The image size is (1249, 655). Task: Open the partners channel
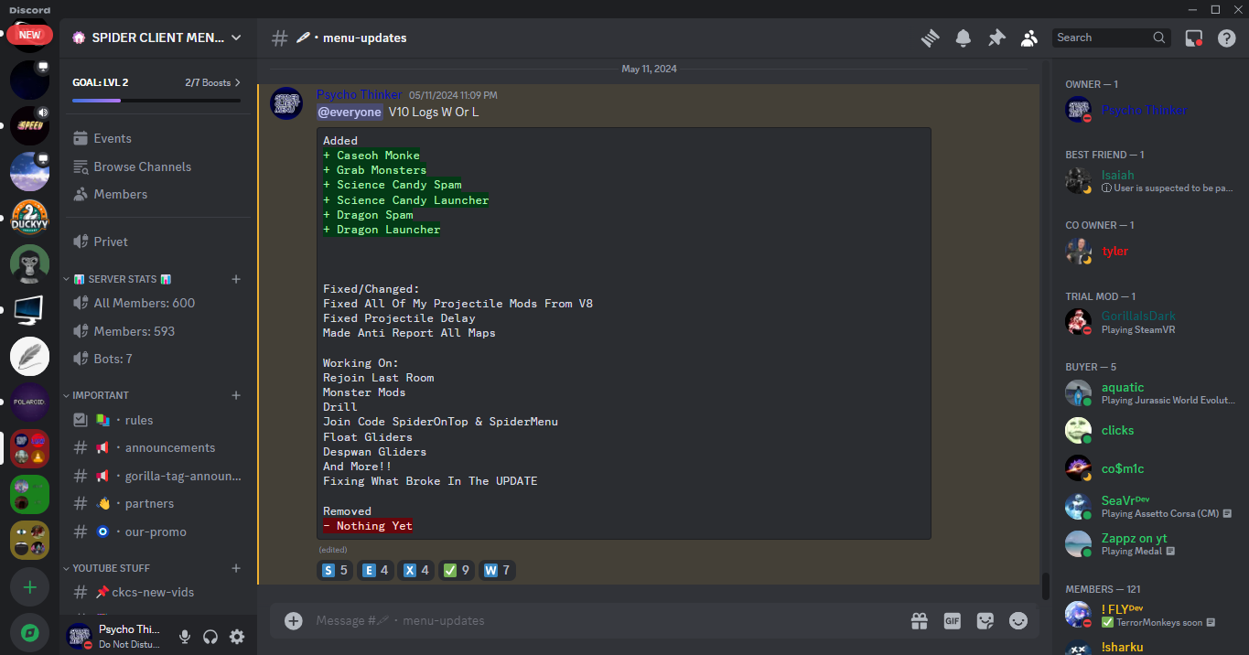pos(158,503)
